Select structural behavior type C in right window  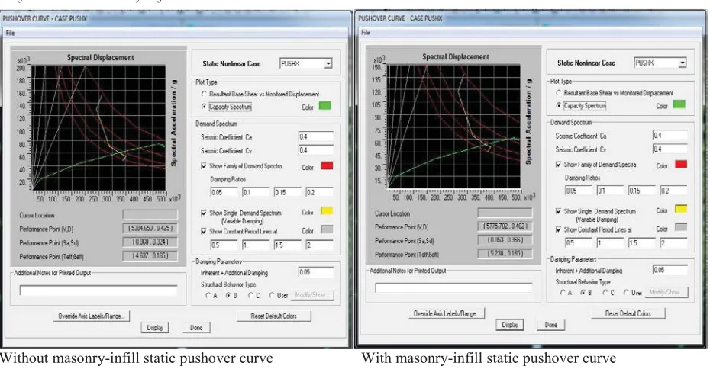coord(605,293)
